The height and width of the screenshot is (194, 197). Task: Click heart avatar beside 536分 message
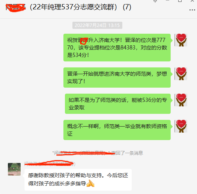point(181,100)
